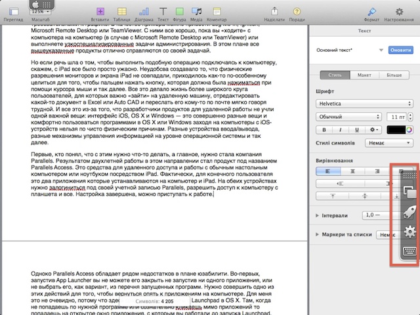The height and width of the screenshot is (315, 420).
Task: Toggle underline formatting U button
Action: tap(356, 130)
